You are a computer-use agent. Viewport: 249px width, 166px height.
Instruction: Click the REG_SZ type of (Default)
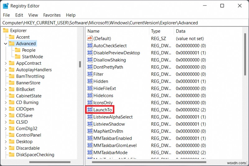(x=158, y=38)
